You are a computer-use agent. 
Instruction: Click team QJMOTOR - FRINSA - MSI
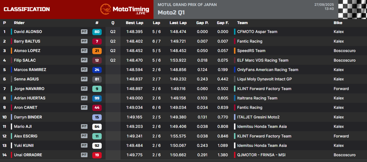point(261,155)
